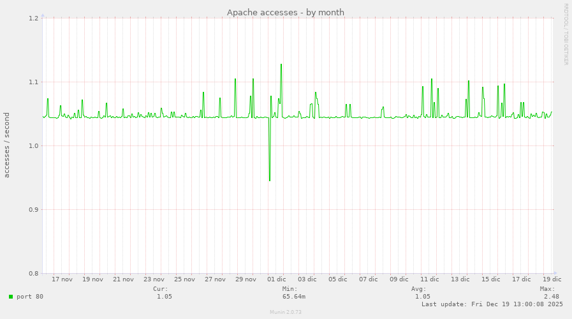Click the 'port 80' legend label
The height and width of the screenshot is (319, 572).
click(x=30, y=297)
